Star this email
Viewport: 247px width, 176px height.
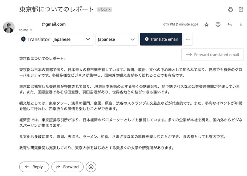(x=206, y=25)
